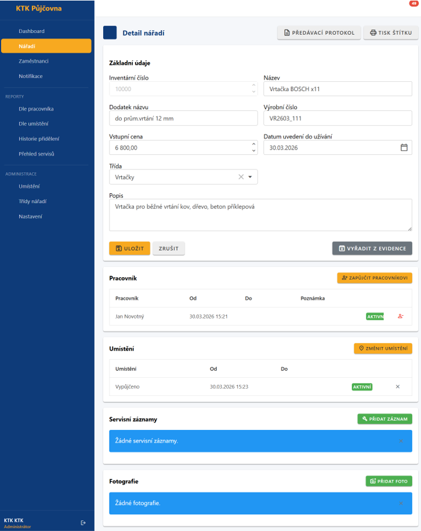Click into the Popis text area

pyautogui.click(x=260, y=215)
